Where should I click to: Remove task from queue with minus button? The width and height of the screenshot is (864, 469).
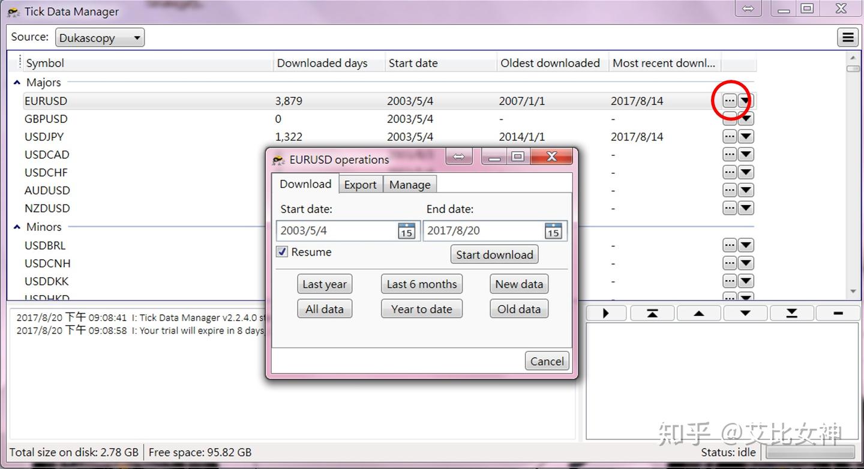pos(838,313)
